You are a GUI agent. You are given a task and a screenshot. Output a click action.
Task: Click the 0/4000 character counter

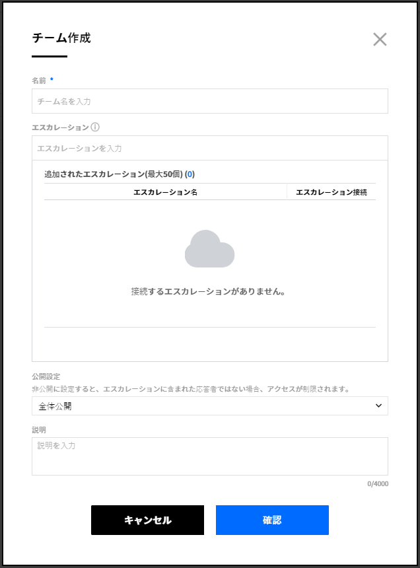(378, 484)
